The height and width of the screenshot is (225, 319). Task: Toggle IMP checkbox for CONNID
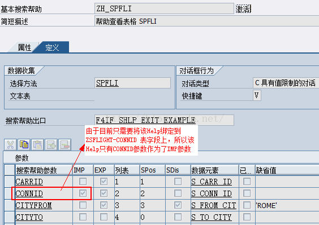(83, 193)
